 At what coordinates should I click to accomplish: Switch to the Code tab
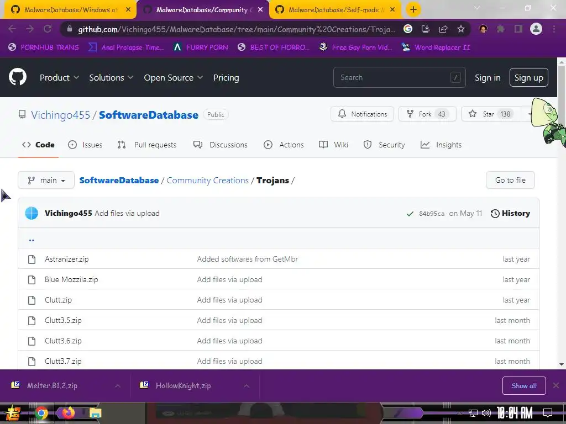(x=38, y=145)
